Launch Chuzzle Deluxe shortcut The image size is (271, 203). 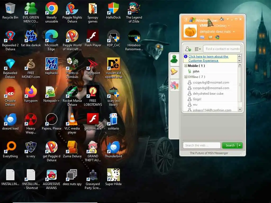pos(10,96)
